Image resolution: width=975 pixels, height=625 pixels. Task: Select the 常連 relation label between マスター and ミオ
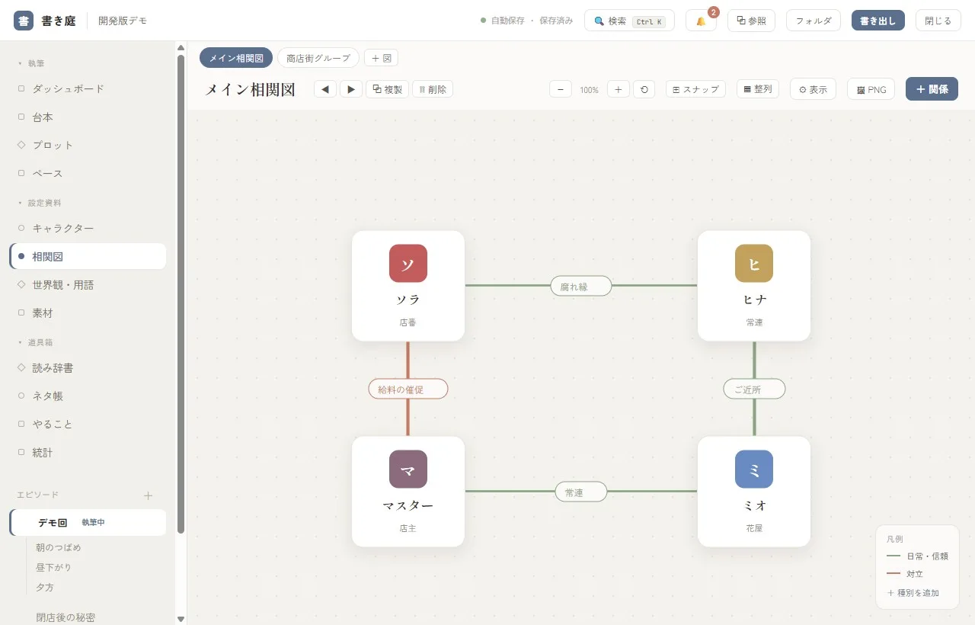pyautogui.click(x=581, y=492)
